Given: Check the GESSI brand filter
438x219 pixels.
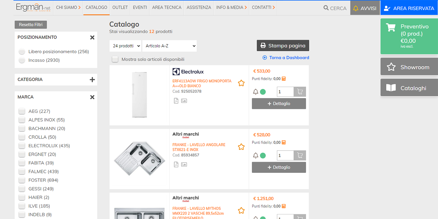Looking at the screenshot, I should pos(22,189).
